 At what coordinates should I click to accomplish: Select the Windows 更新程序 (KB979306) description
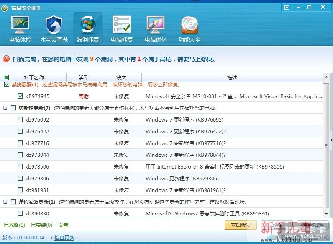coord(182,179)
